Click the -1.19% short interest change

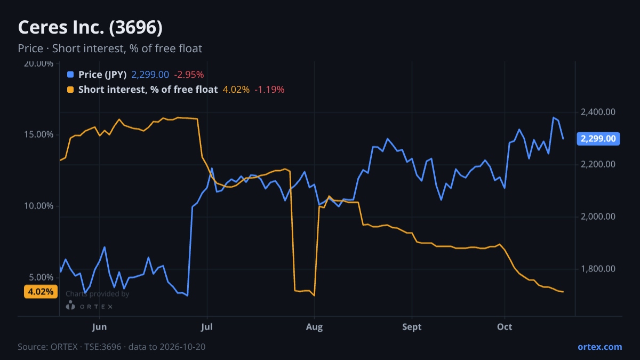click(269, 90)
